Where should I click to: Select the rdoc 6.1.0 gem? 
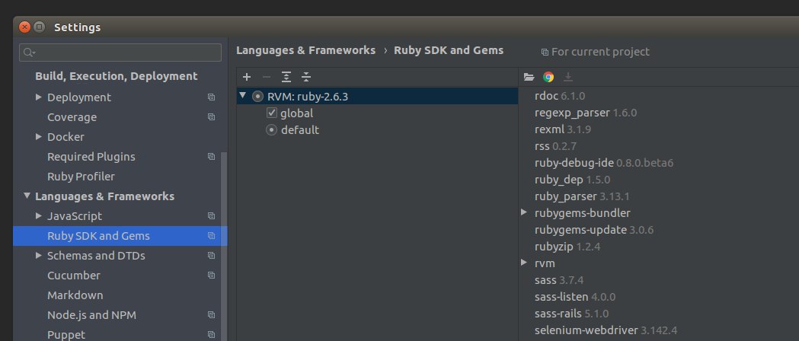[x=560, y=96]
